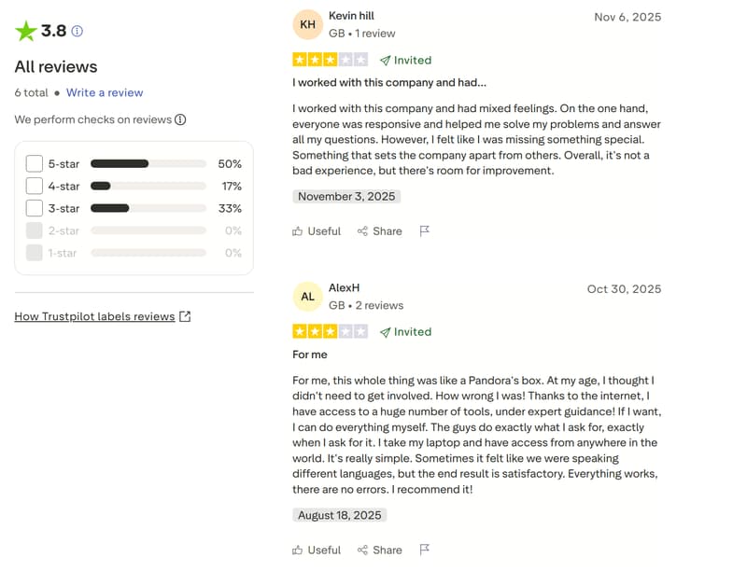Open Kevin hill's reviewer profile name
The height and width of the screenshot is (571, 747).
pos(351,16)
